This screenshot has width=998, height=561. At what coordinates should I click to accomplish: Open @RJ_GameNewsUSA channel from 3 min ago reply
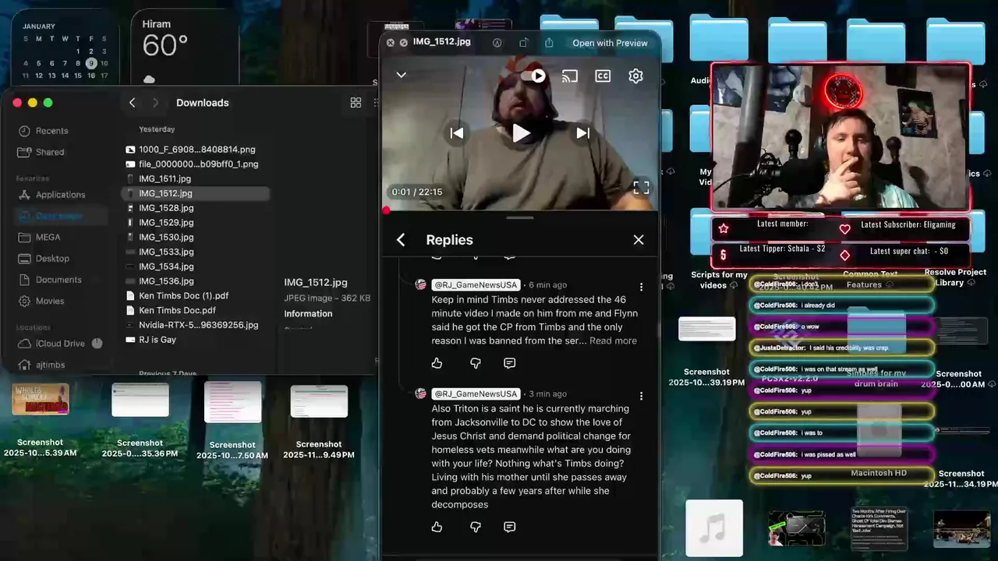476,394
